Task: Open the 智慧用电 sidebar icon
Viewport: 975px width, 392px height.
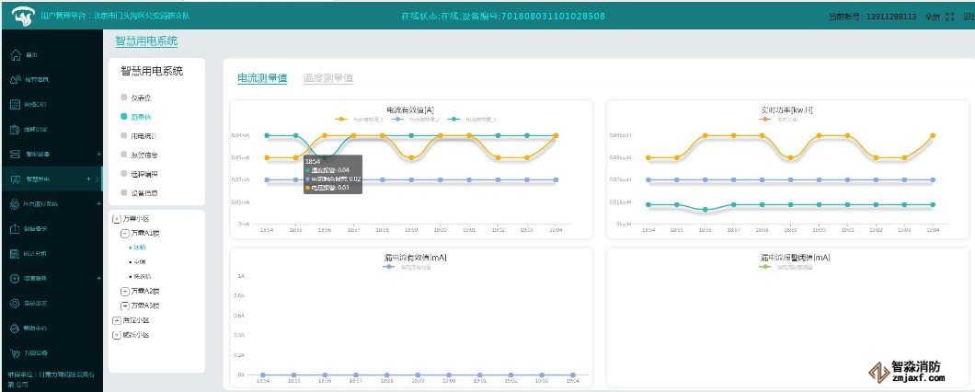Action: [x=15, y=179]
